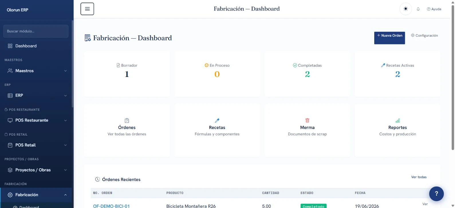Image resolution: width=455 pixels, height=208 pixels.
Task: Expand the ERP chevron
Action: 65,96
